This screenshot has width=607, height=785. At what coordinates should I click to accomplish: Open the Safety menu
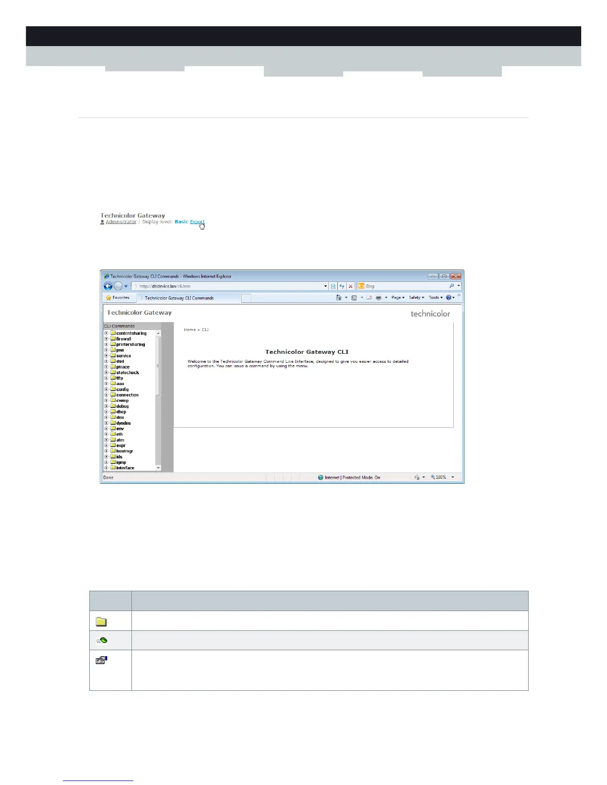coord(417,298)
